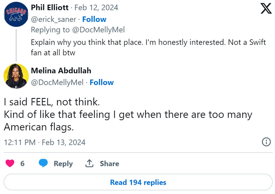Visit the @erick_saner handle
Screen dimensions: 275x194
click(53, 19)
